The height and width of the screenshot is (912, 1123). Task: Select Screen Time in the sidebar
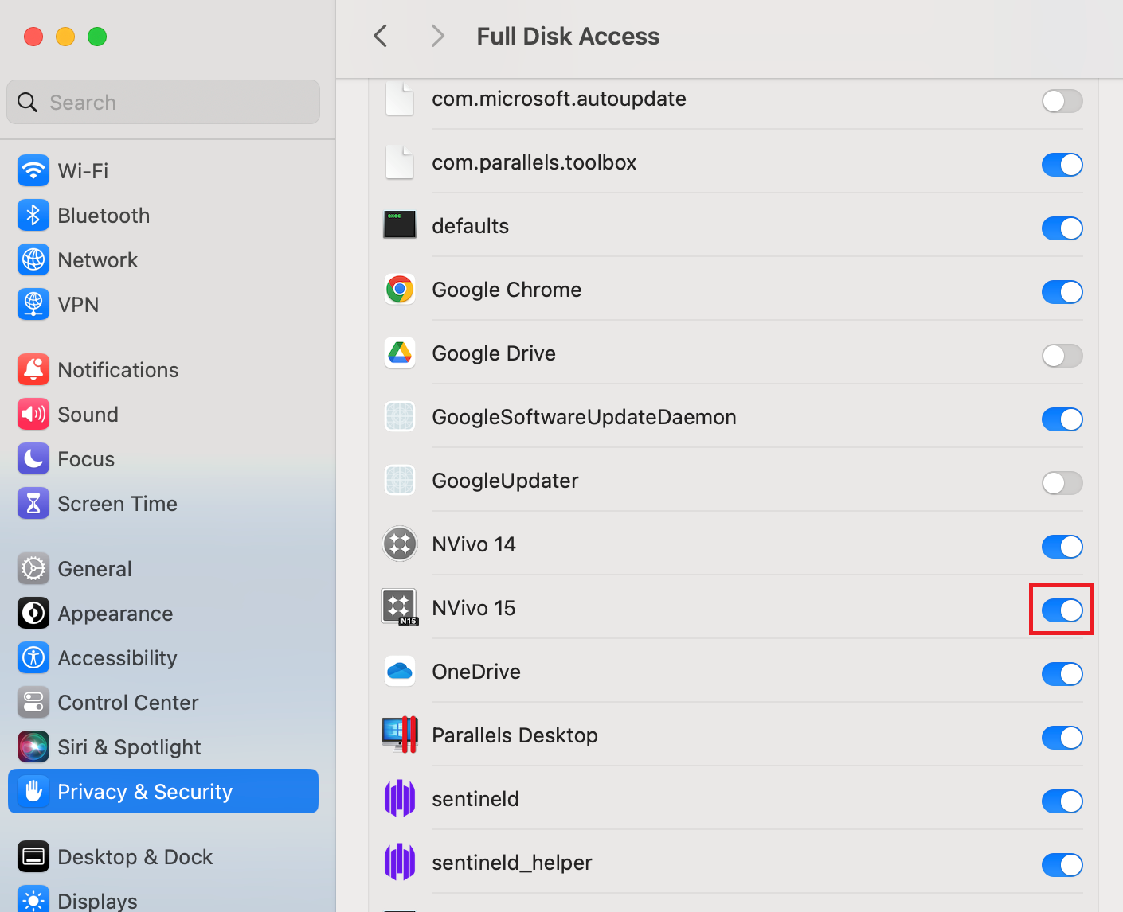click(117, 503)
